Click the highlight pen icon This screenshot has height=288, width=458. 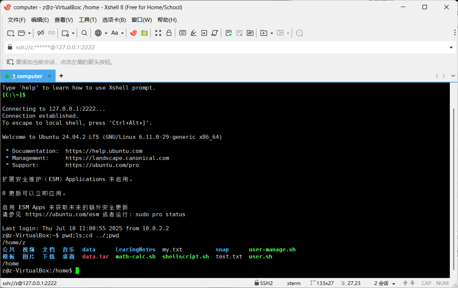[193, 33]
